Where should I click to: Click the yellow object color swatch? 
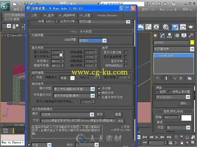click(192, 42)
